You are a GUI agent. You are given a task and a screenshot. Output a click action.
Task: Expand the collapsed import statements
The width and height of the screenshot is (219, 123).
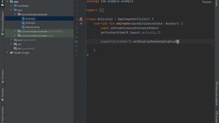coord(86,10)
